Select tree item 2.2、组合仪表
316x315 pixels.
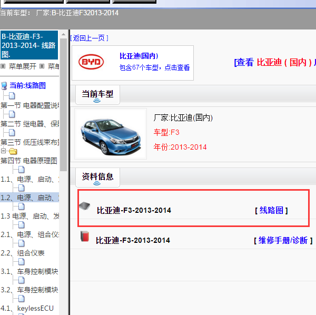[23, 253]
